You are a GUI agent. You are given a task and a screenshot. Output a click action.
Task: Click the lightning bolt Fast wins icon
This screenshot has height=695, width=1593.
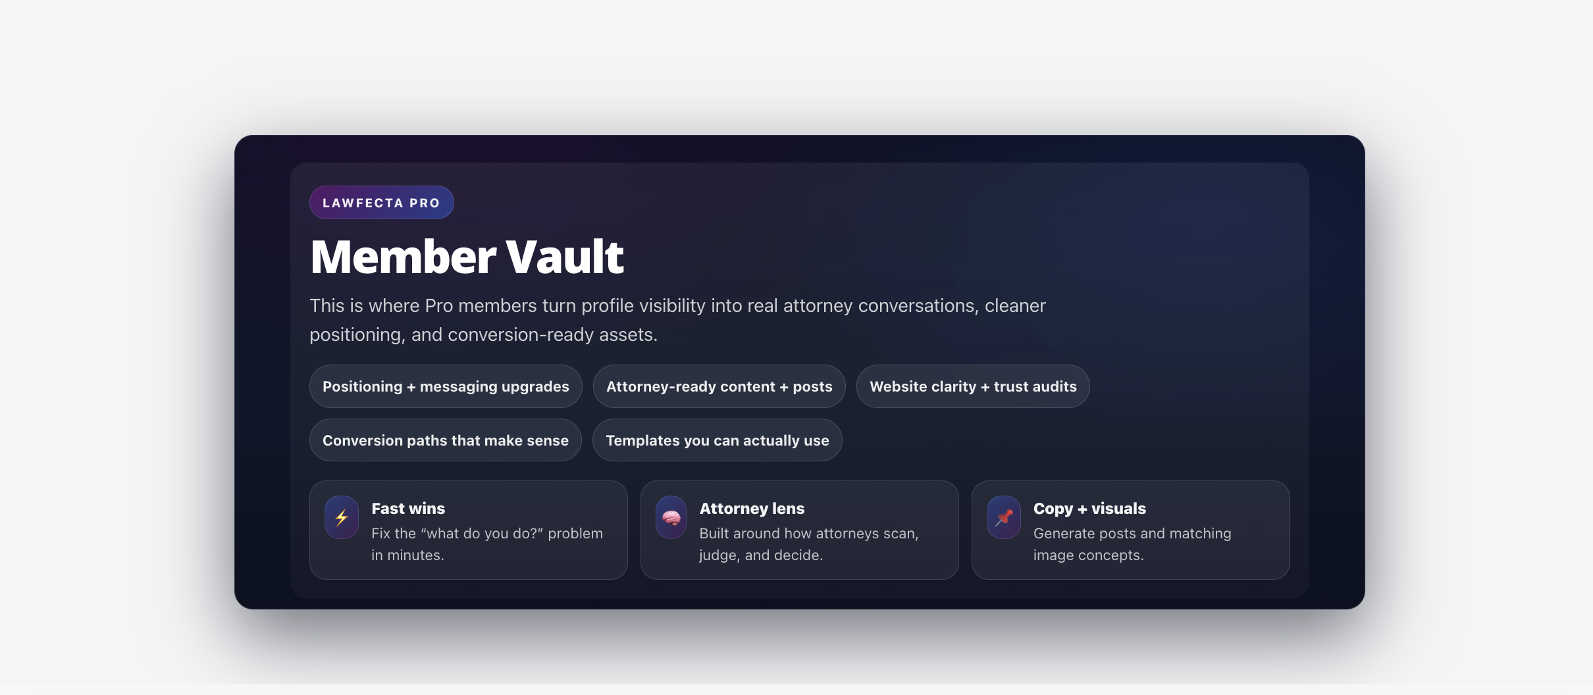341,517
